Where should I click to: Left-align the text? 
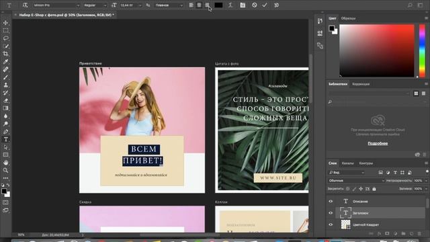point(191,5)
